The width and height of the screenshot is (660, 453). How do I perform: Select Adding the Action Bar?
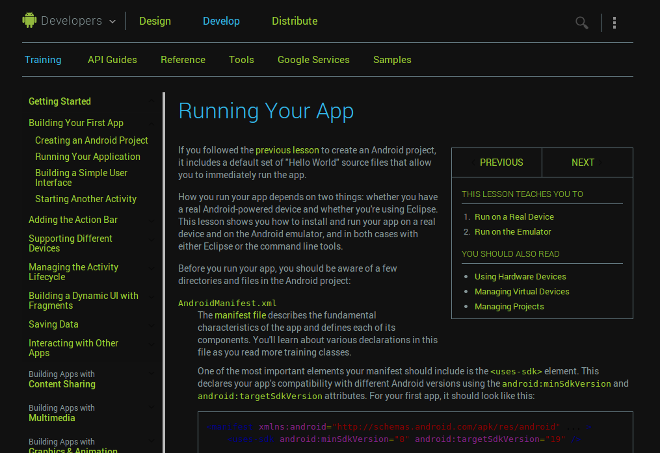tap(73, 220)
